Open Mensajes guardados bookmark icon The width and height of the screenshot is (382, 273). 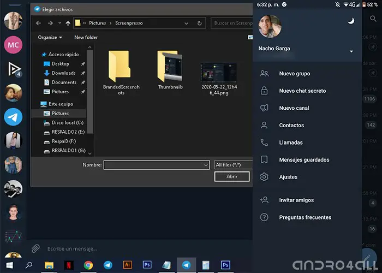(264, 160)
